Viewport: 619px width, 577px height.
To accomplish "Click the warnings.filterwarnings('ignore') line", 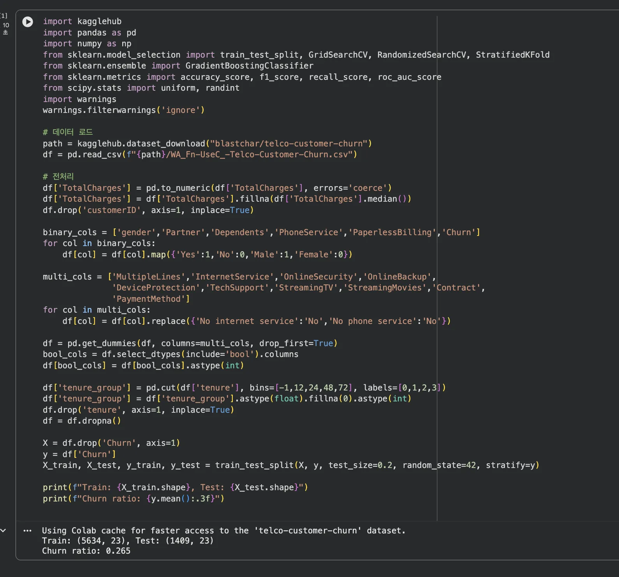I will click(x=123, y=110).
